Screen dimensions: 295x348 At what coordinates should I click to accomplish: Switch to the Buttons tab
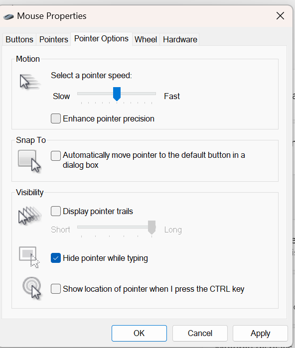tap(19, 39)
